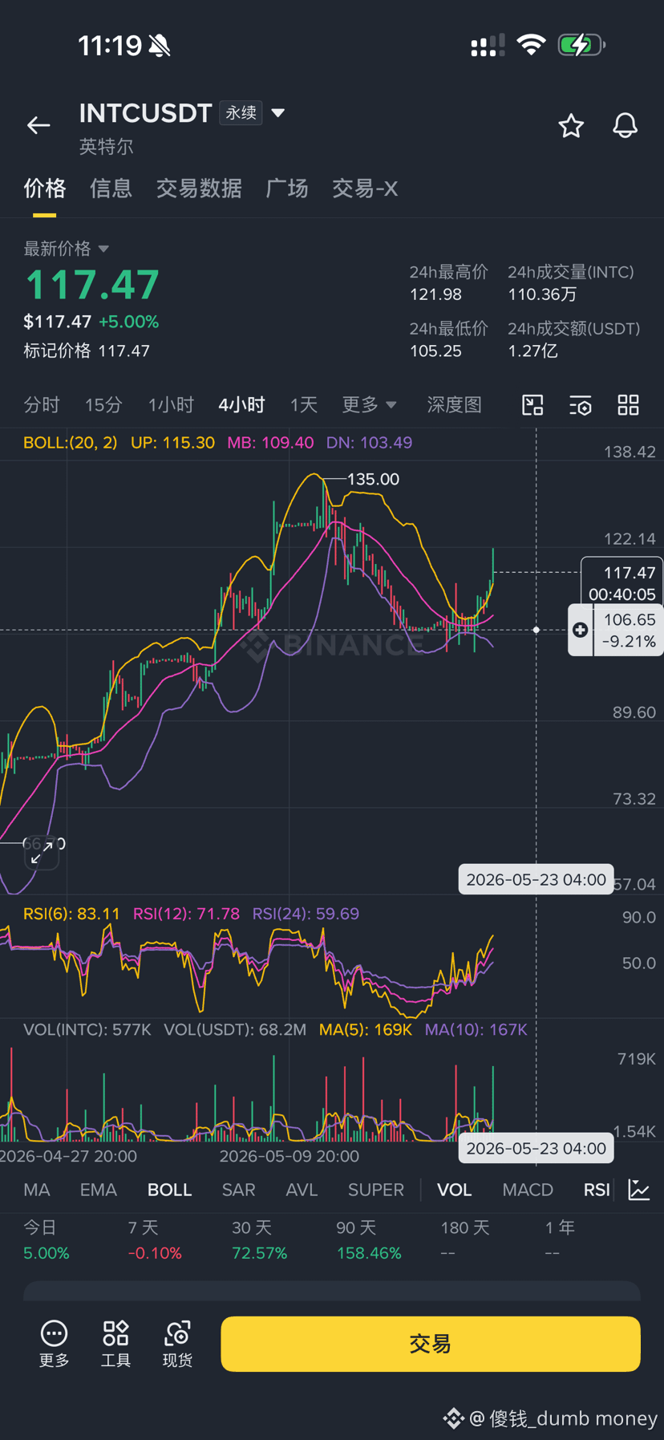
Task: Toggle the MACD sub-indicator
Action: coord(528,1190)
